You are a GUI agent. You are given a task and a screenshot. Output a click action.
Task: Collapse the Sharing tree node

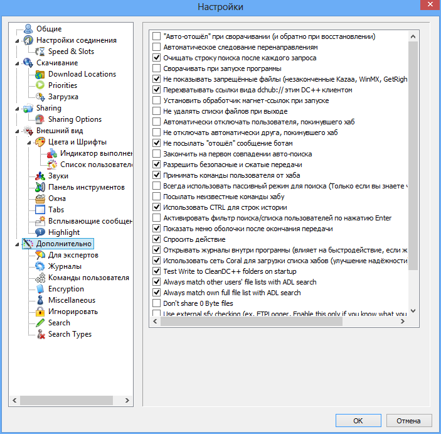[17, 109]
